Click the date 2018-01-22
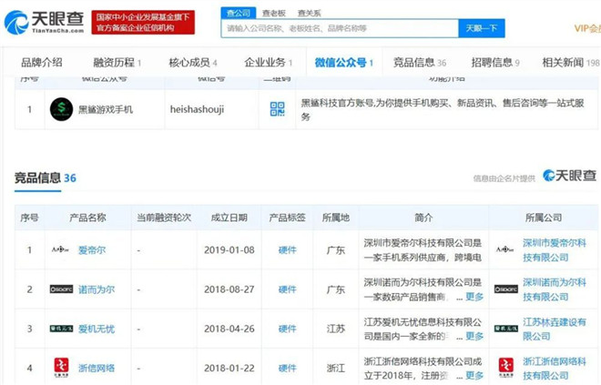 pyautogui.click(x=229, y=368)
